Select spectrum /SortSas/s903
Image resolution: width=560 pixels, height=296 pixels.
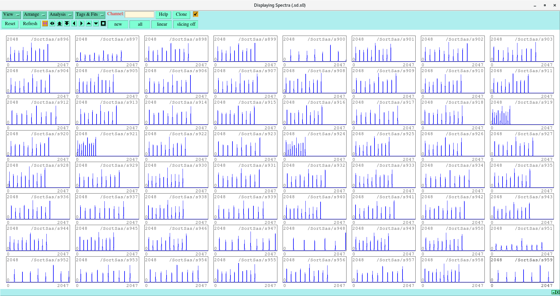(x=522, y=49)
